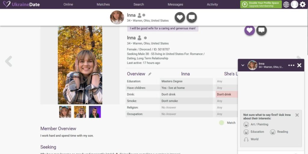Click the member icon next to sticky Inna
Screen dimensions: 308x154
(x=139, y=15)
